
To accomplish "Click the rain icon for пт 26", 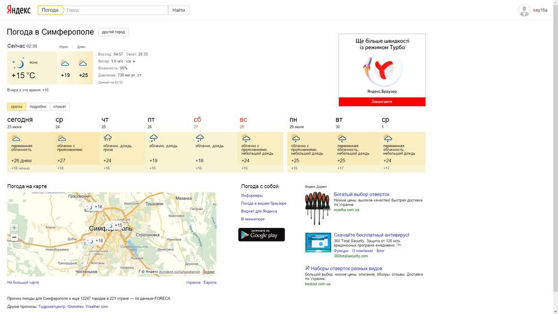I will coord(154,138).
